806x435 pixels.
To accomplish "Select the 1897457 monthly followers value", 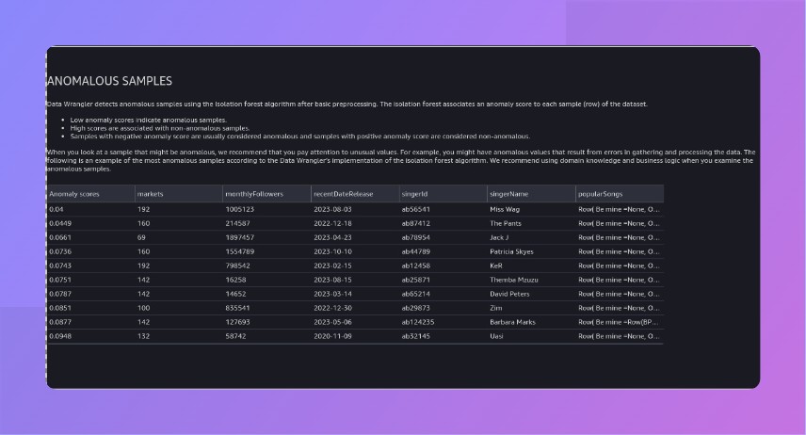I will click(x=239, y=237).
